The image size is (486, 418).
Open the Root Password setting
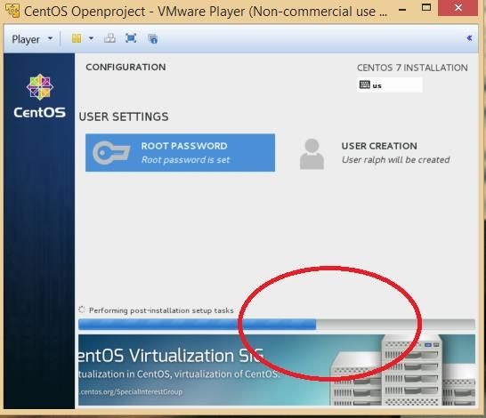[x=180, y=153]
